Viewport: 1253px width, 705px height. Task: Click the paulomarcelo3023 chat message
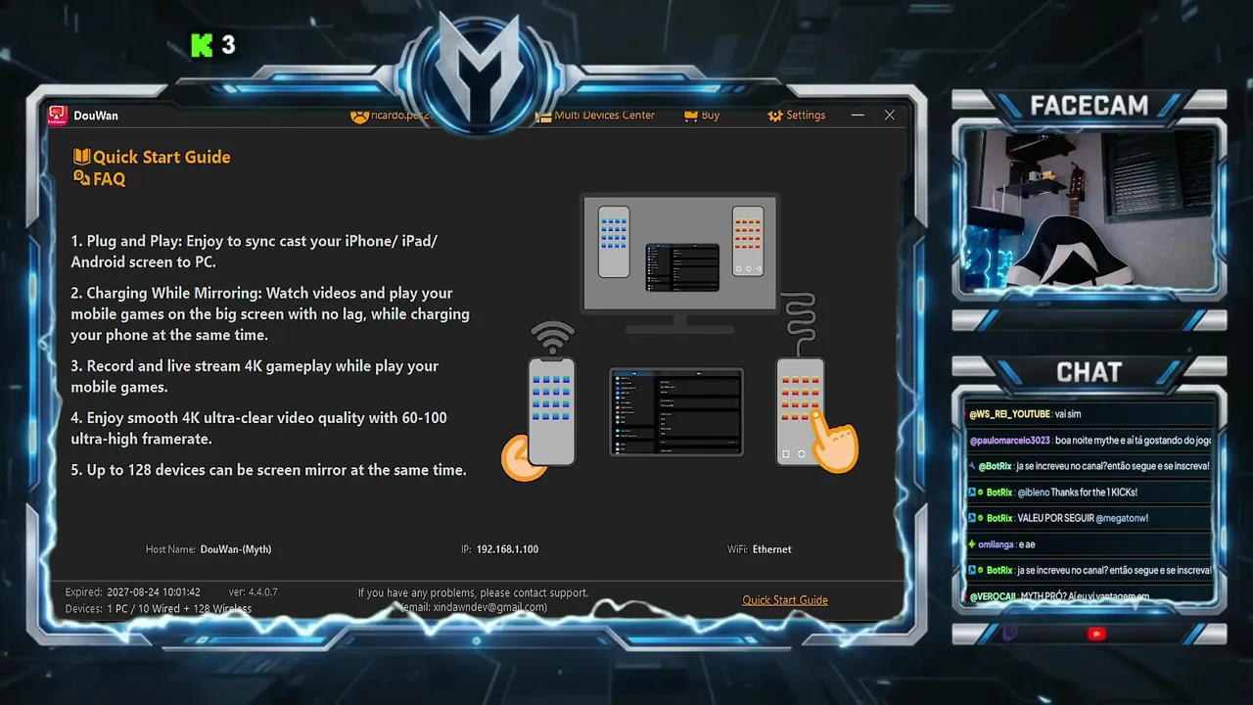pos(1089,441)
